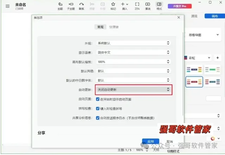Uncheck 自动发送程序日志 checkbox
Image resolution: width=225 pixels, height=155 pixels.
pyautogui.click(x=98, y=118)
